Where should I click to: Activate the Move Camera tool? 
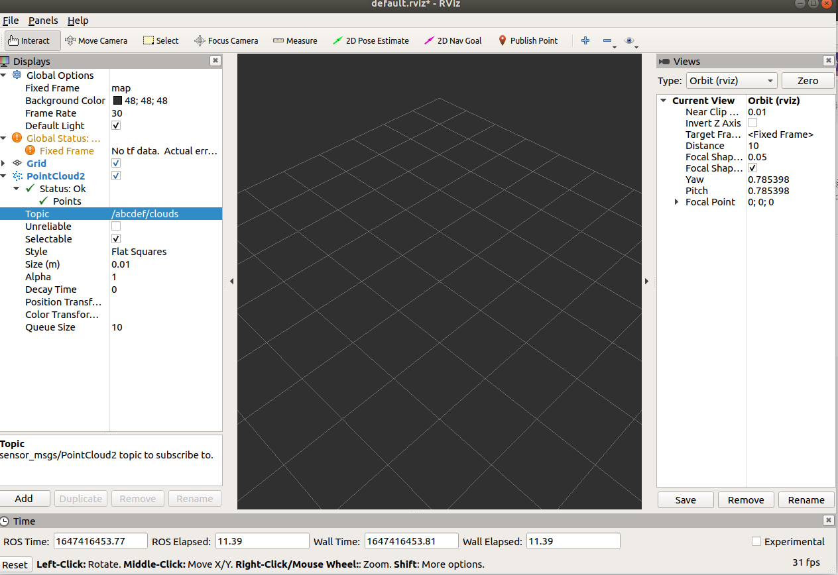point(96,40)
